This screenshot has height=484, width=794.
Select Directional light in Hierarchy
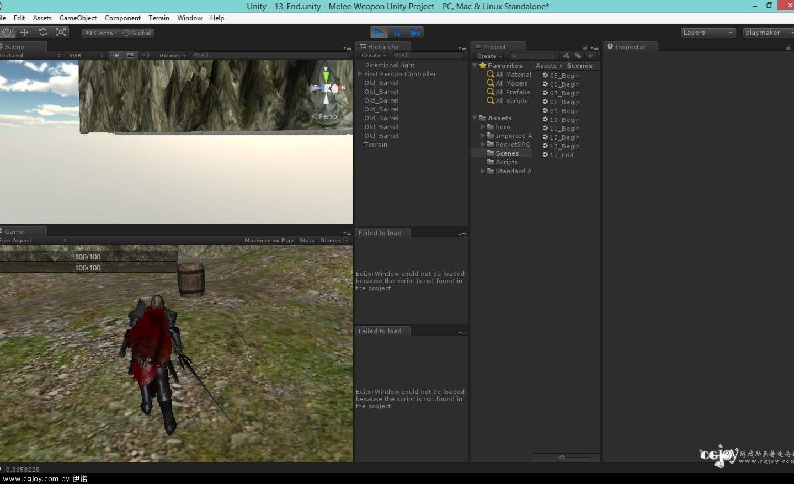tap(389, 65)
